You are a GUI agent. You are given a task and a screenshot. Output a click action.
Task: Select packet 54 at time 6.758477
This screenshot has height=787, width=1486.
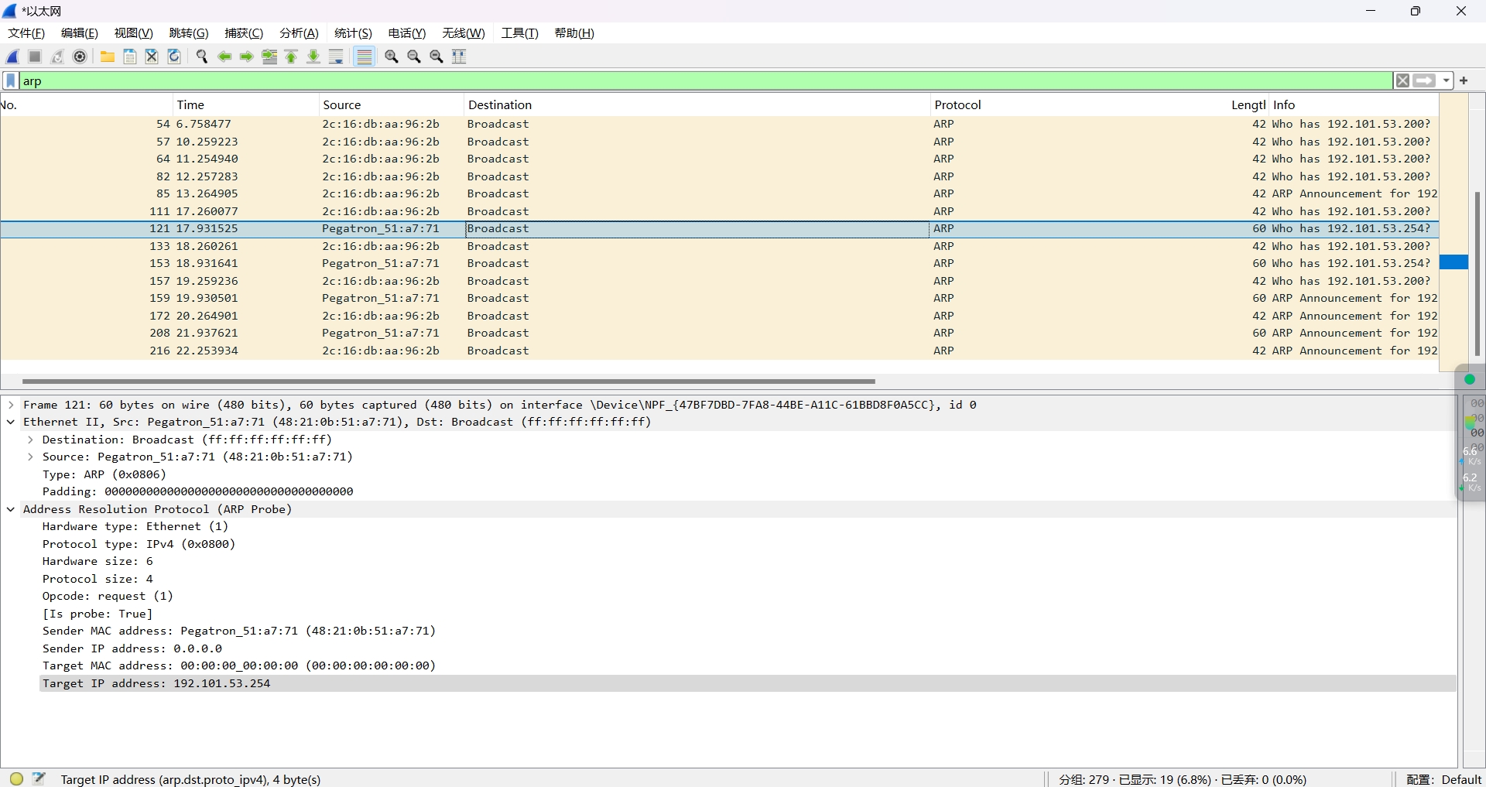[719, 124]
